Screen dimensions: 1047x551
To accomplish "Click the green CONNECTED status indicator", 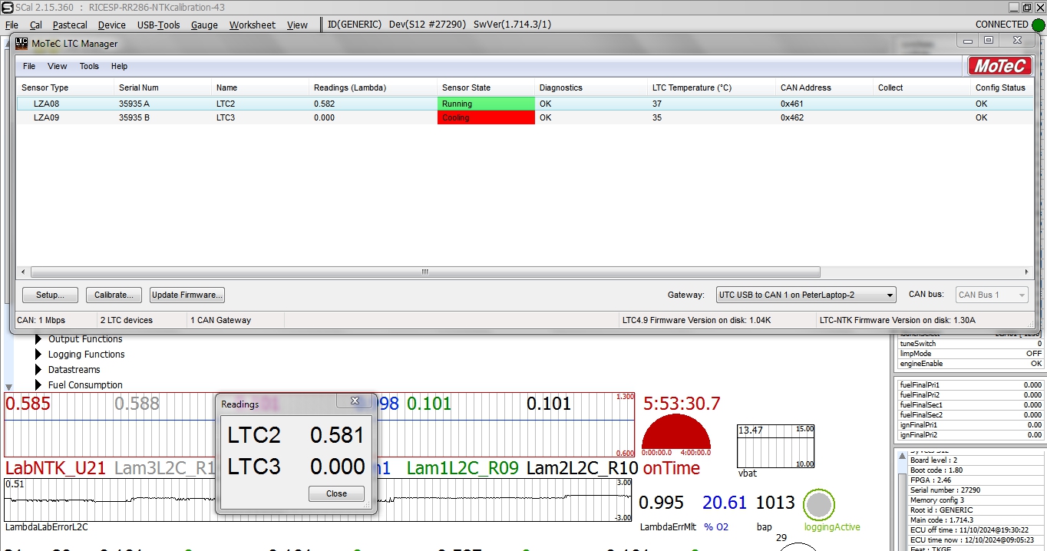I will pyautogui.click(x=1039, y=25).
